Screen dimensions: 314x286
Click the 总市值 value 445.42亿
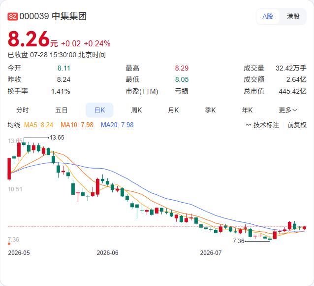tap(292, 91)
